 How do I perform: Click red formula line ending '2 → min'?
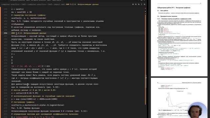click(31, 66)
